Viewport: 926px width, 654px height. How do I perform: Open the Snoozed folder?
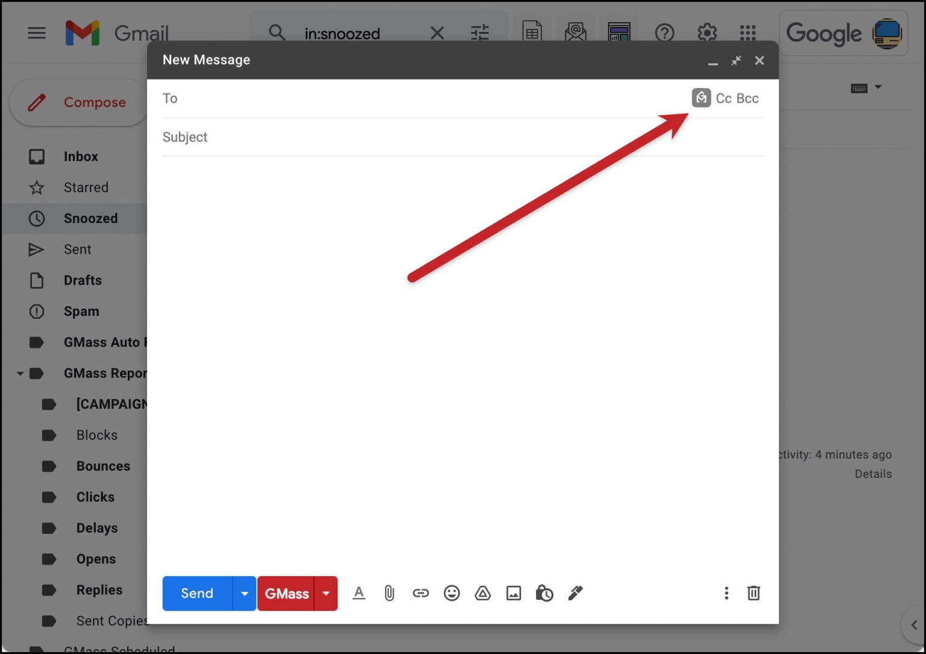[x=90, y=218]
